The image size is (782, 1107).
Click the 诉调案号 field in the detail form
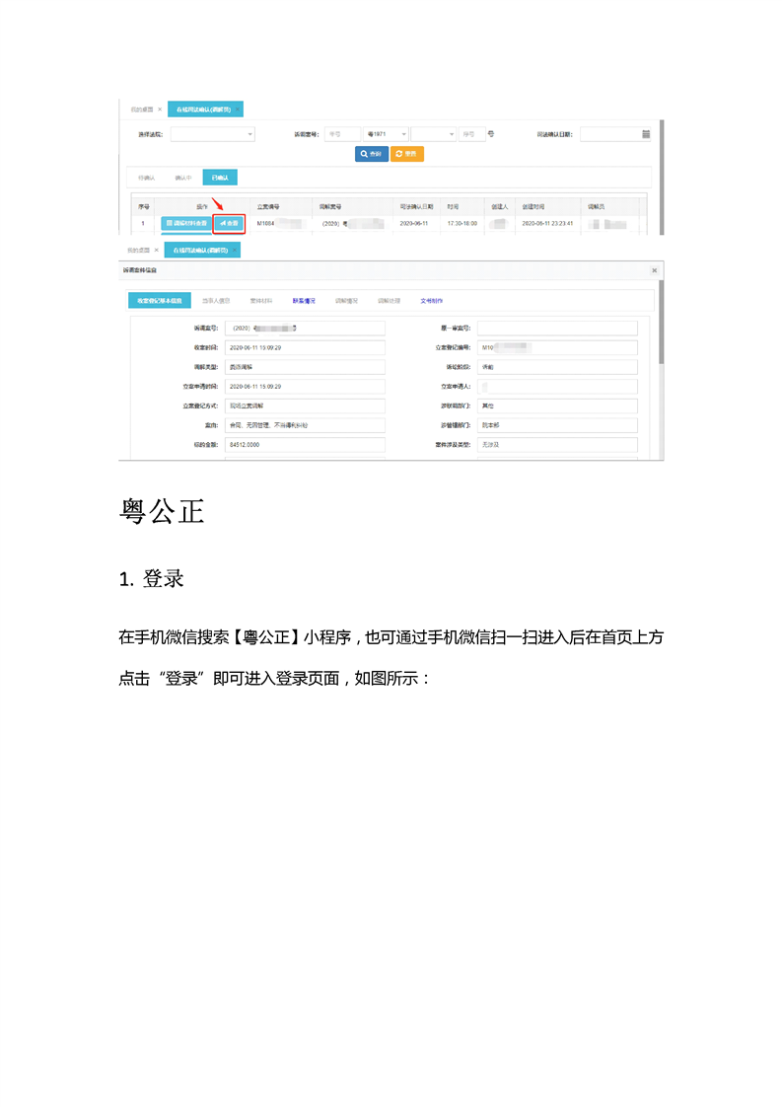point(305,329)
